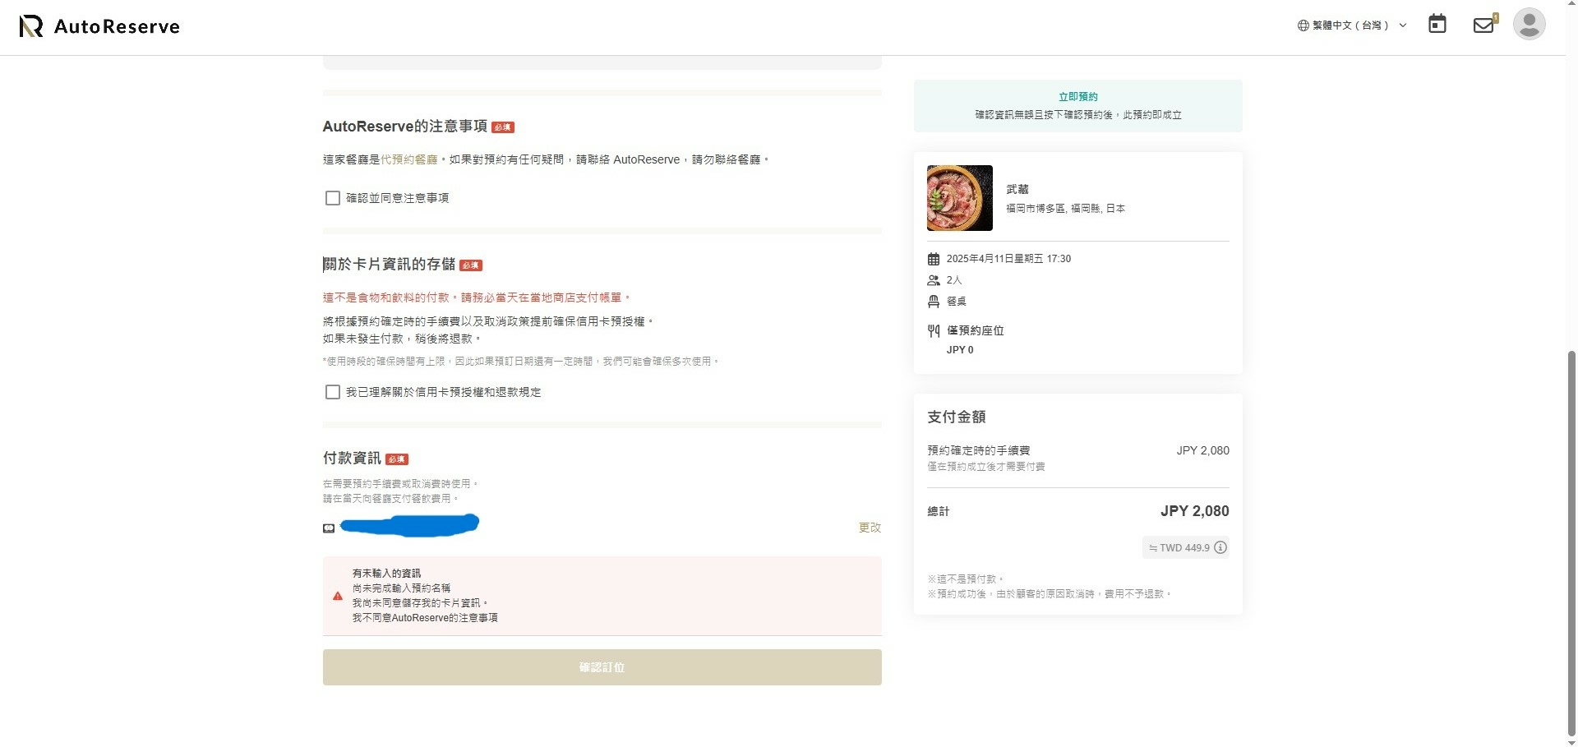The width and height of the screenshot is (1578, 747).
Task: Click the restaurant name 武藏
Action: 1017,189
